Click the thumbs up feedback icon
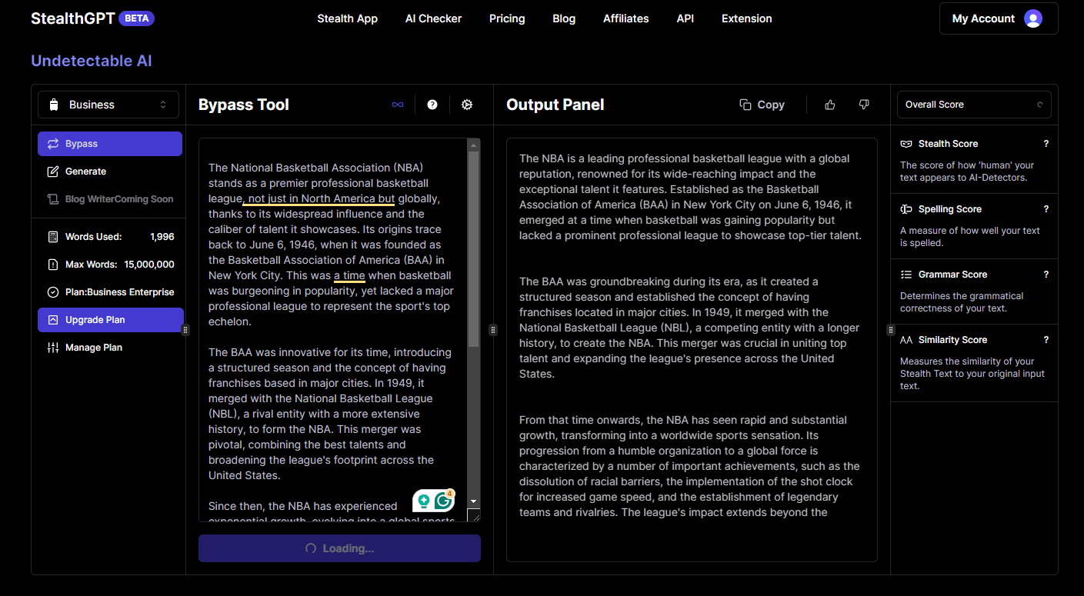This screenshot has height=596, width=1084. pyautogui.click(x=829, y=105)
